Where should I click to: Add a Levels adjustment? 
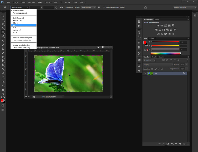162,26
